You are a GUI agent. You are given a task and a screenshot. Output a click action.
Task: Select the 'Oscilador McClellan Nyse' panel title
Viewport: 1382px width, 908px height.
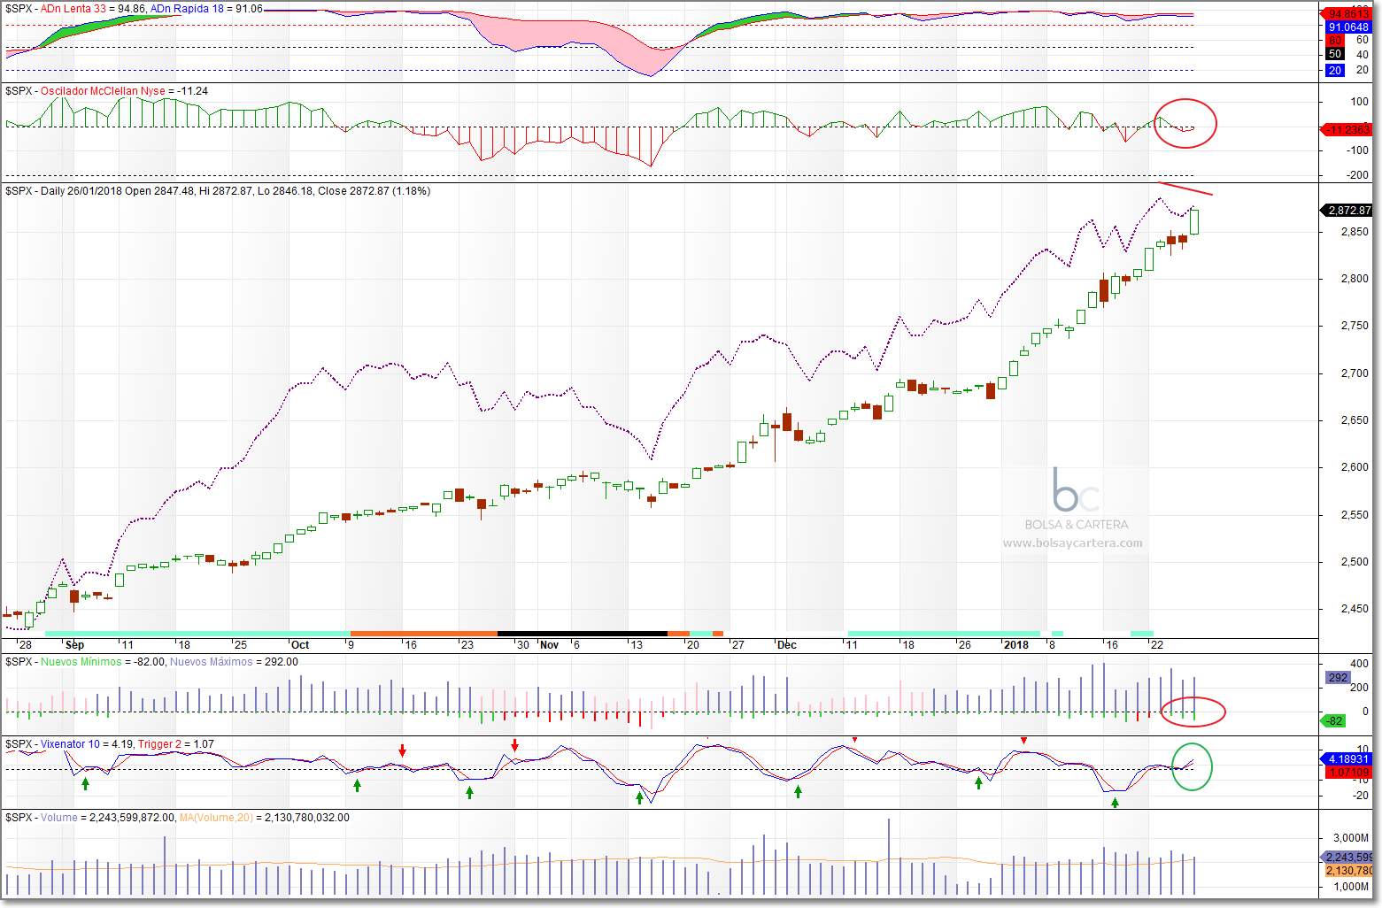click(103, 91)
